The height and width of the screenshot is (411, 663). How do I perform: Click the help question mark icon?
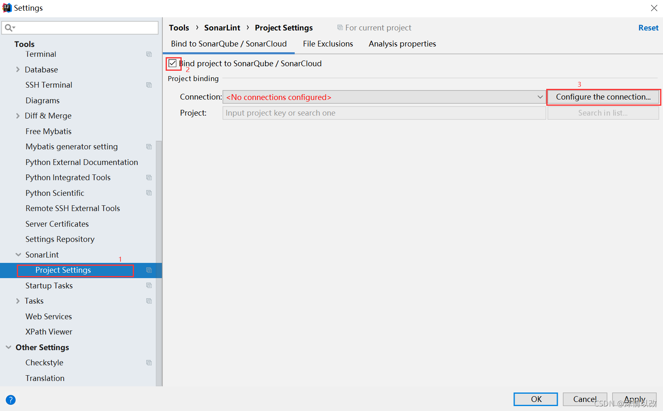tap(11, 399)
